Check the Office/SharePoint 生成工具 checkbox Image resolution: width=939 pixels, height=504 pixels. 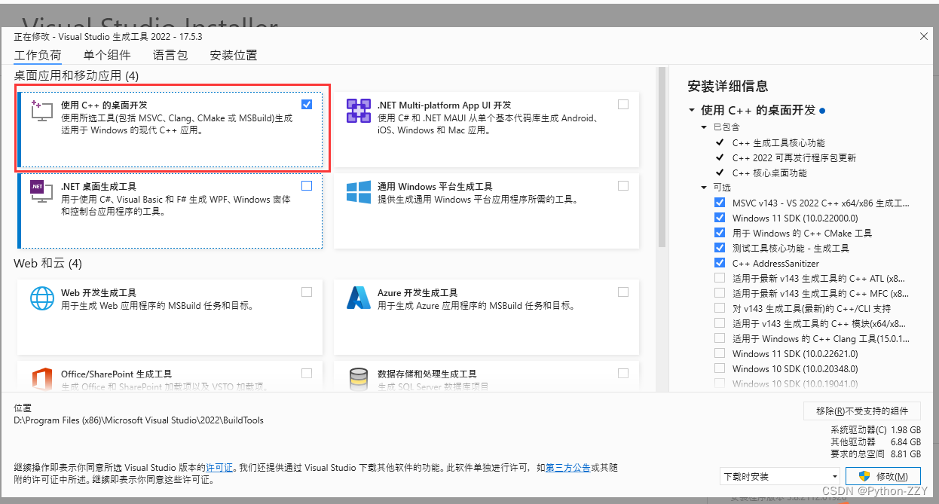pos(307,373)
